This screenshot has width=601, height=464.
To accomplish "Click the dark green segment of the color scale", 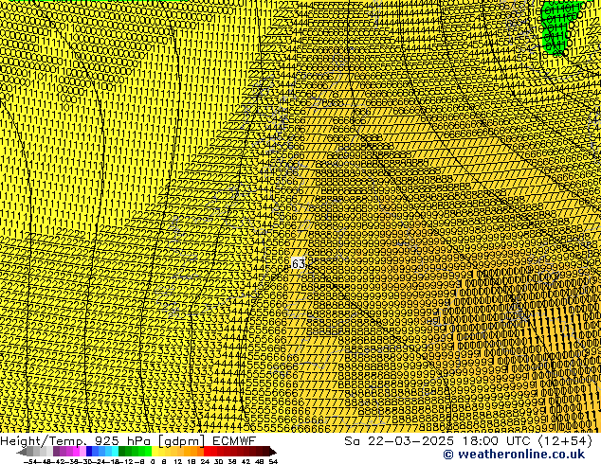I will [x=122, y=451].
